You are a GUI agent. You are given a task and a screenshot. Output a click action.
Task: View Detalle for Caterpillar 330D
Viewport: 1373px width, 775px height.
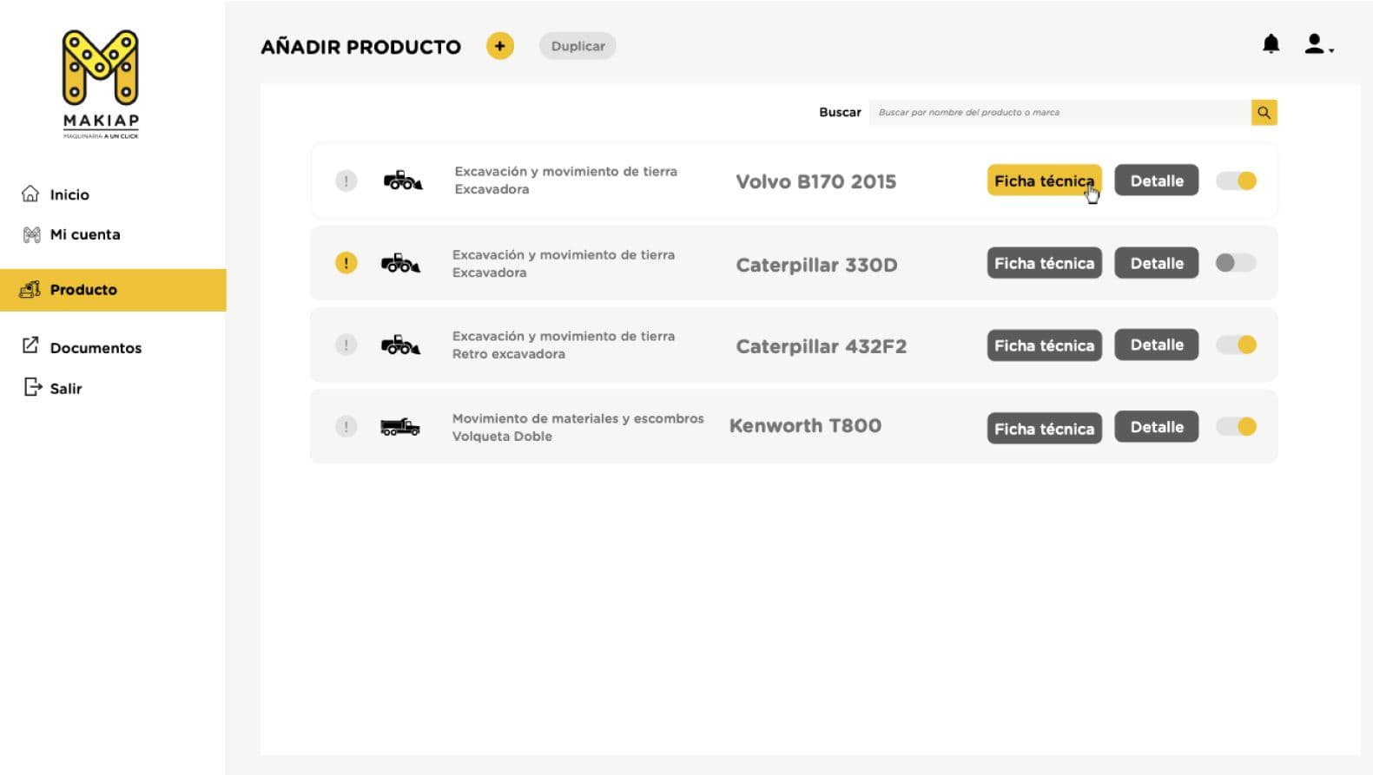coord(1157,263)
